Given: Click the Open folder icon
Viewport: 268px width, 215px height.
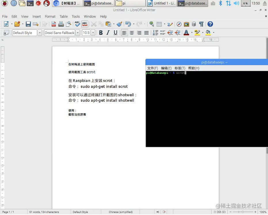Looking at the screenshot, I should (x=17, y=24).
